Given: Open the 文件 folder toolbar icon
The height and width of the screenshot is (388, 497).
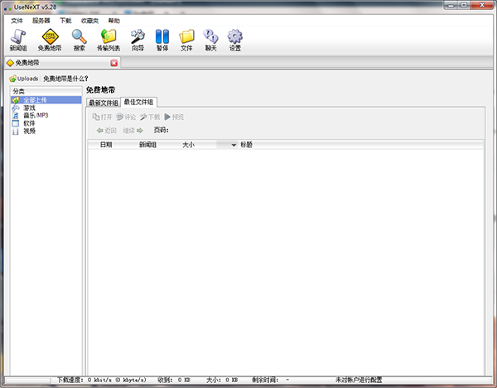Looking at the screenshot, I should [186, 38].
